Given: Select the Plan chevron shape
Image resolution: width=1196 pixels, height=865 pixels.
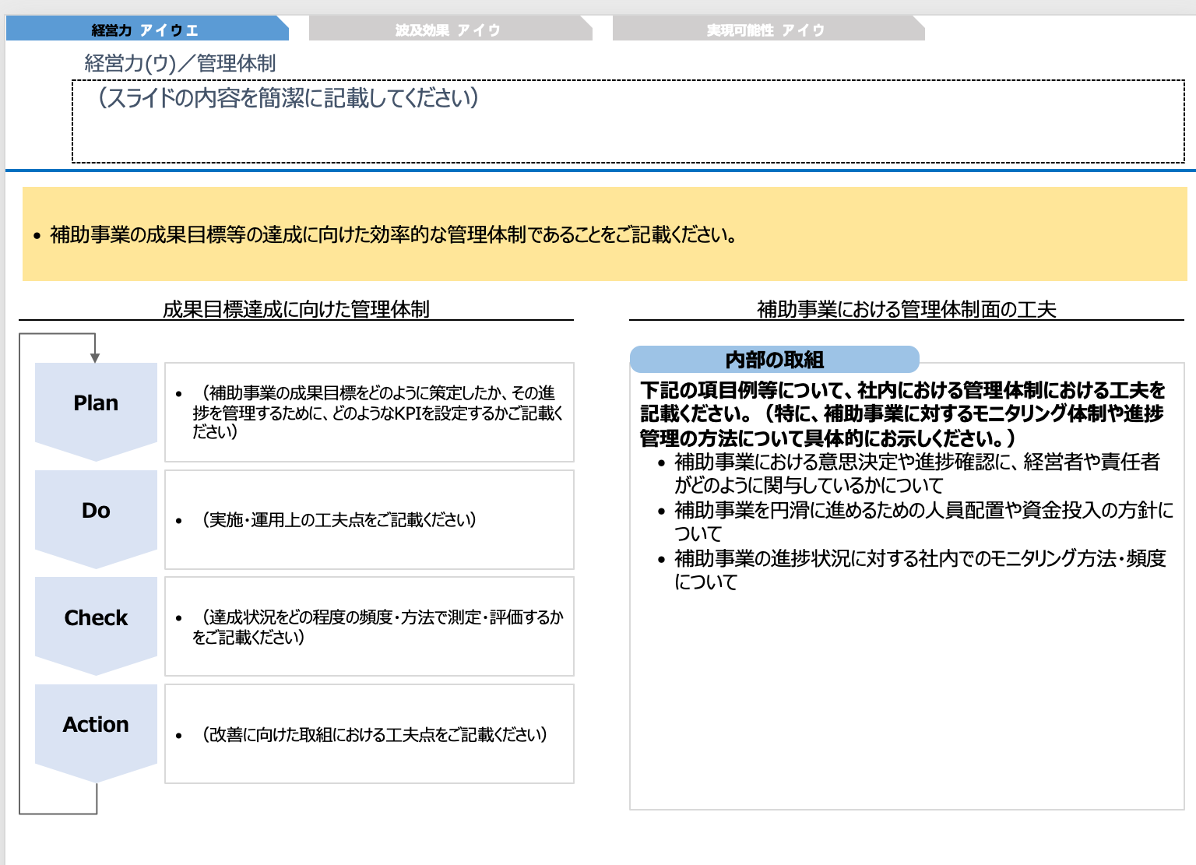Looking at the screenshot, I should pyautogui.click(x=95, y=403).
